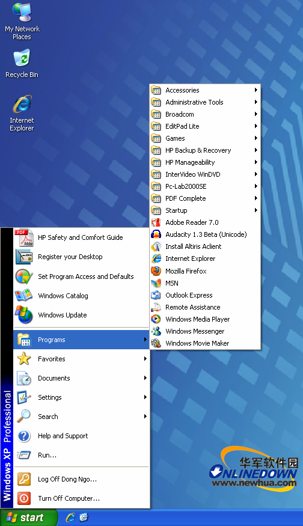Expand the Administrative Tools folder
This screenshot has width=303, height=526.
point(205,102)
